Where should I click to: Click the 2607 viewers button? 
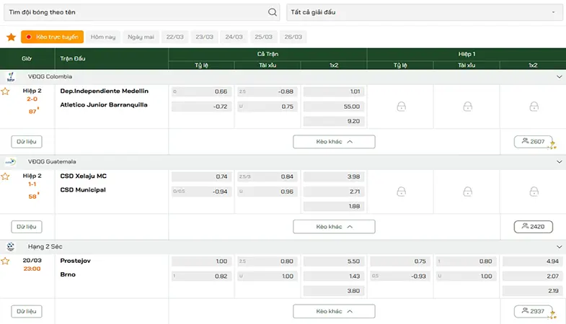[533, 142]
